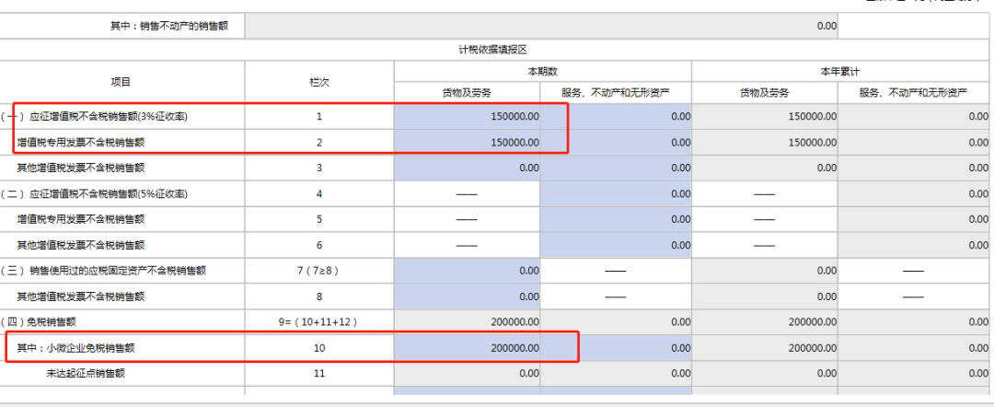Click the 免税销售额 row 9 total 200000.00
Screen dimensions: 994x407
(468, 322)
